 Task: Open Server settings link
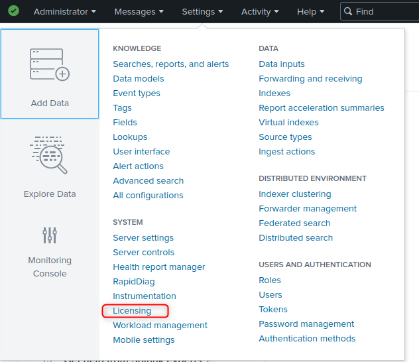tap(143, 238)
